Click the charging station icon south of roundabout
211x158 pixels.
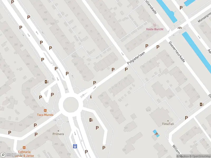pyautogui.click(x=91, y=120)
